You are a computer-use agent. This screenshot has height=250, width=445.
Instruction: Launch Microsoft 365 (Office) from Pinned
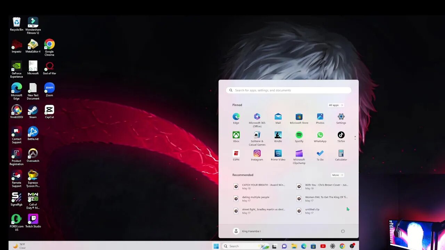pyautogui.click(x=257, y=120)
